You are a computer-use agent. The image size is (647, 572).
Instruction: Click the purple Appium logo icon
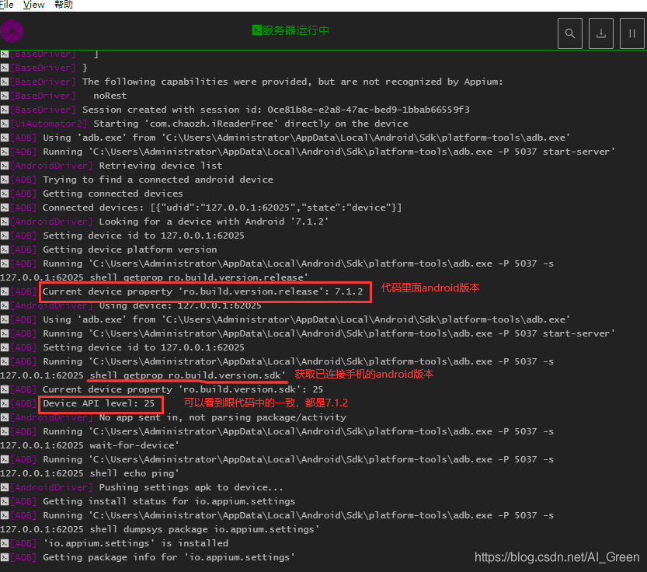pyautogui.click(x=12, y=31)
